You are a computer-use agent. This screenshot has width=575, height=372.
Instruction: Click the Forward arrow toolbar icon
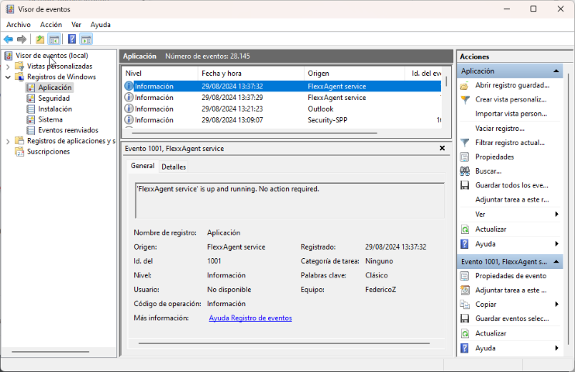click(22, 40)
